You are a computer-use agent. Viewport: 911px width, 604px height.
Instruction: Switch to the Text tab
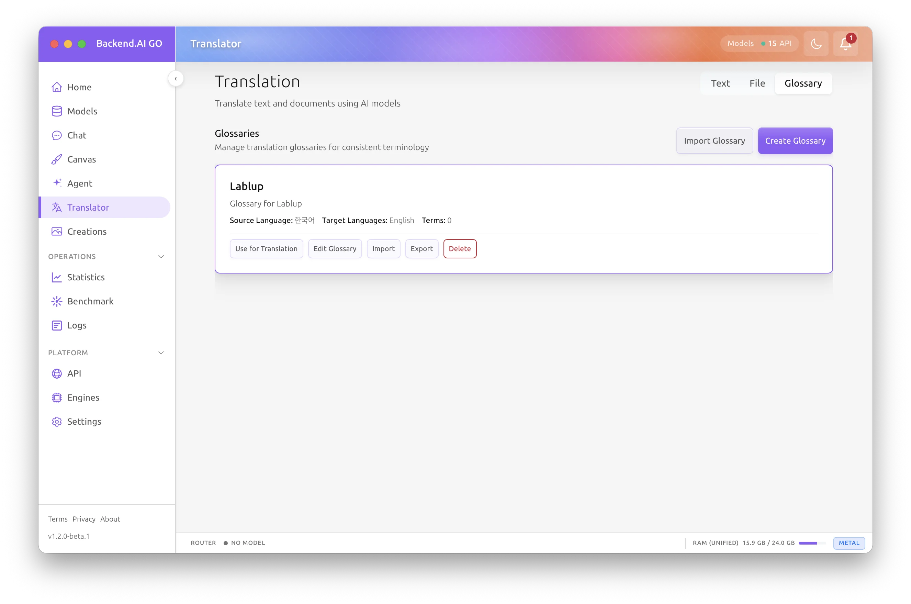[x=720, y=83]
